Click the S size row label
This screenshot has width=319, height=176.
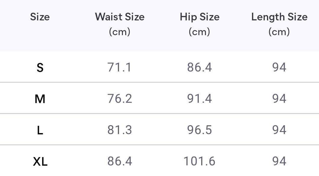click(40, 68)
